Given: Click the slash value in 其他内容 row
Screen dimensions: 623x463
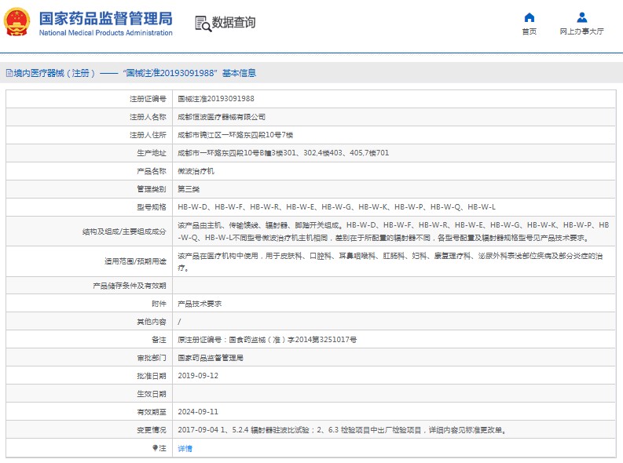Looking at the screenshot, I should point(179,322).
